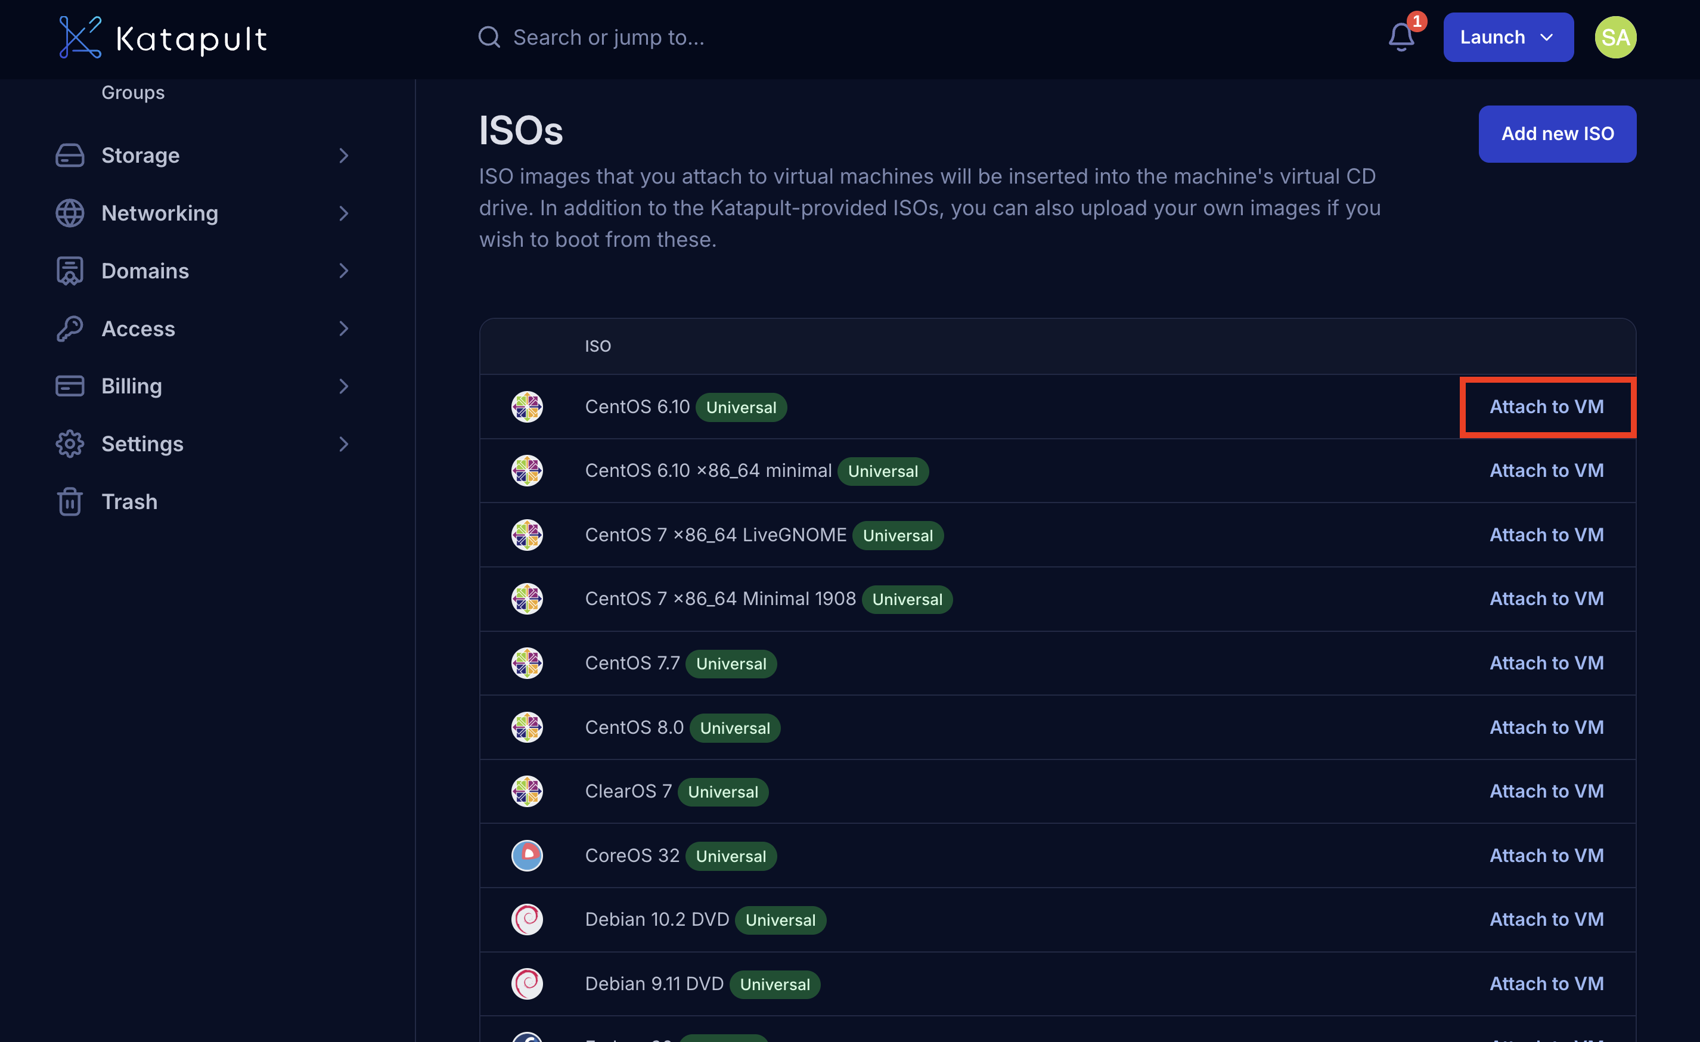
Task: Click the ISO column header
Action: pos(597,346)
